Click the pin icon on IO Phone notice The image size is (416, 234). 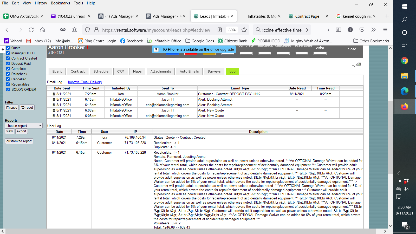click(x=156, y=49)
